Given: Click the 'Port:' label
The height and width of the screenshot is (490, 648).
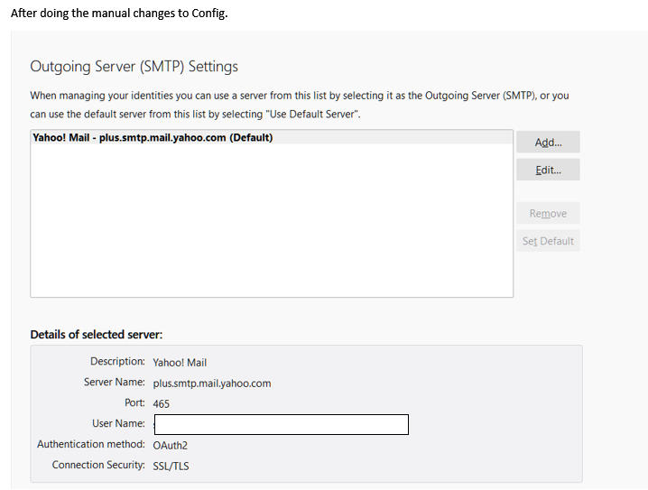Looking at the screenshot, I should (x=134, y=402).
